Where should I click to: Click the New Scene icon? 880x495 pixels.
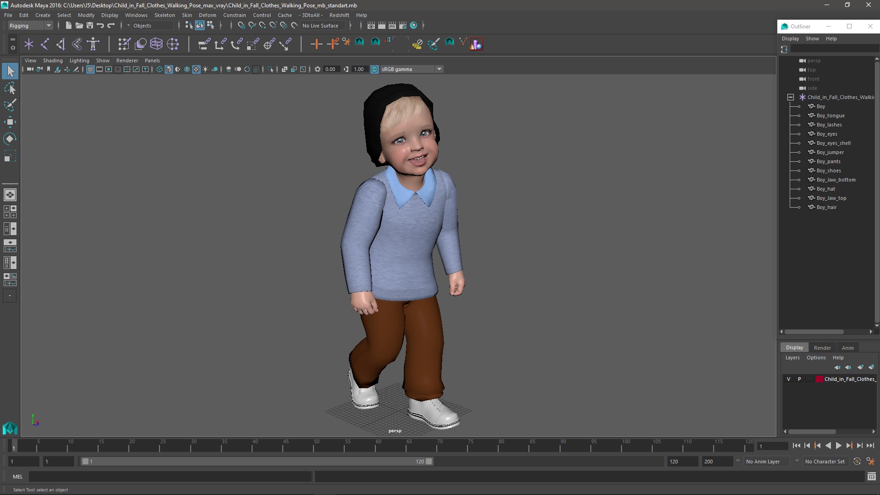pyautogui.click(x=68, y=26)
